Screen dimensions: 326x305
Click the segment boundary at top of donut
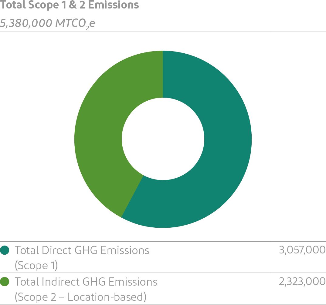click(x=163, y=74)
